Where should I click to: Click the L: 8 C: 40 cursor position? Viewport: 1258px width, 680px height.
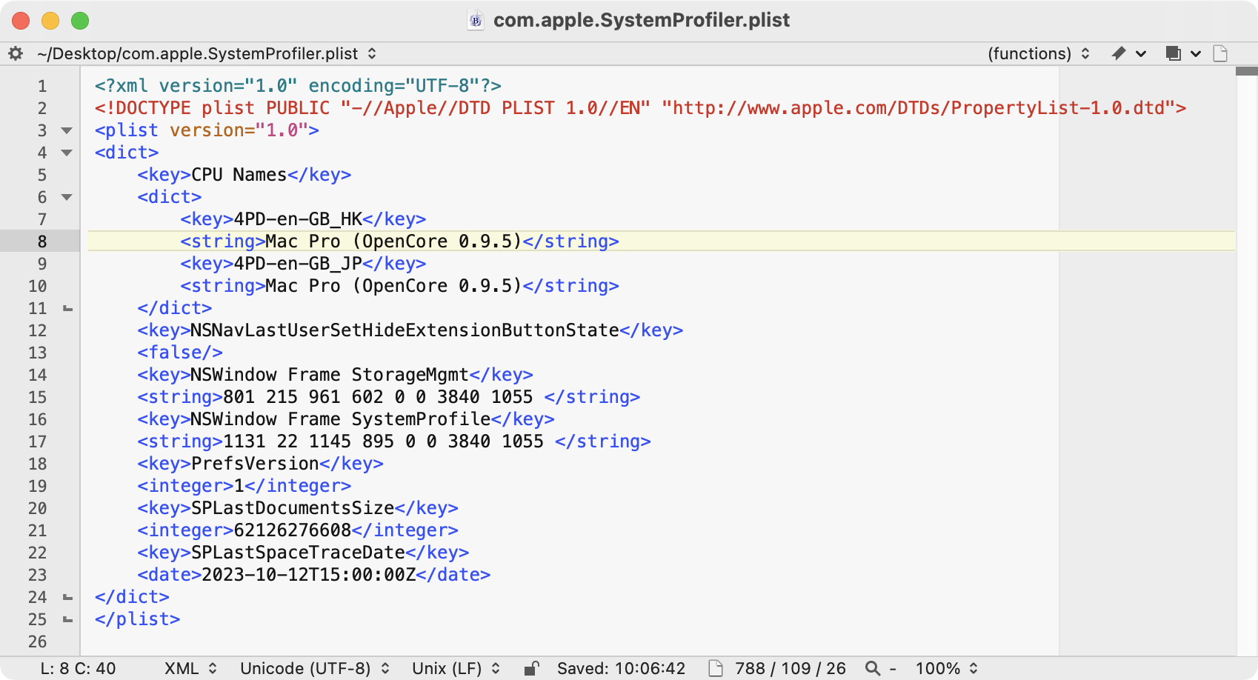coord(78,668)
